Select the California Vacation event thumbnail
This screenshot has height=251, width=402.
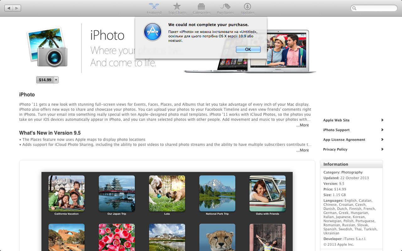pyautogui.click(x=66, y=193)
